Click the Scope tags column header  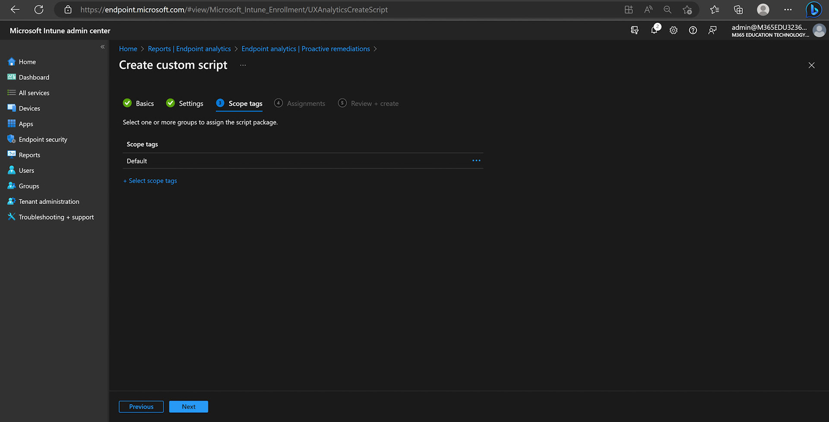click(142, 144)
